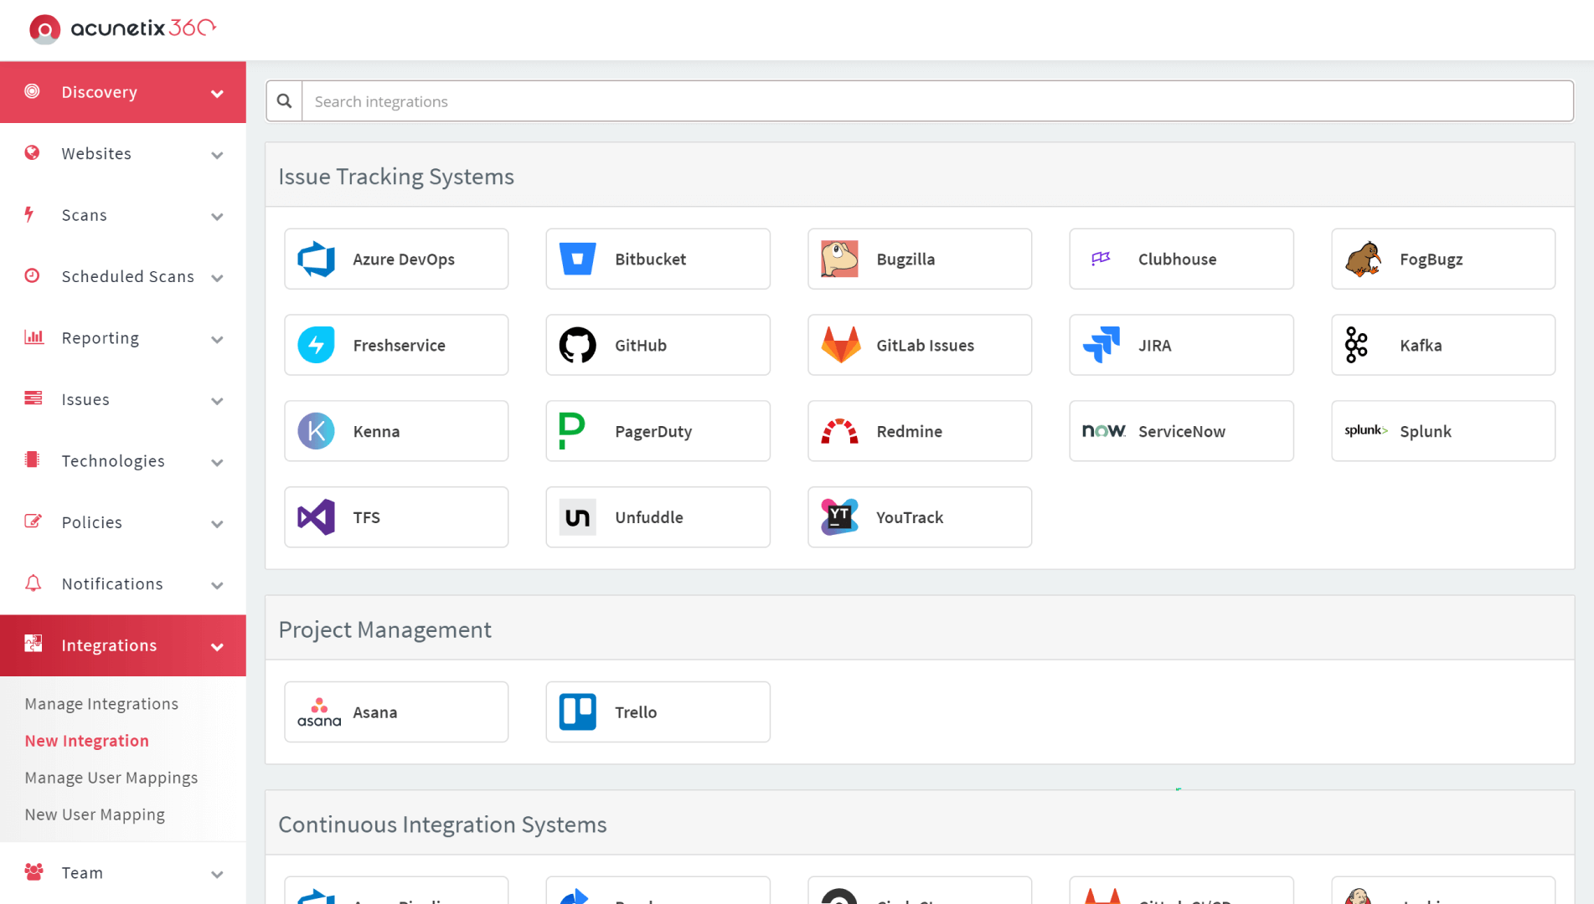Go to Manage Integrations
This screenshot has height=904, width=1594.
(101, 704)
